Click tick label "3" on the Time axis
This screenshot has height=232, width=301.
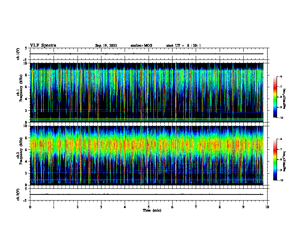click(x=101, y=207)
